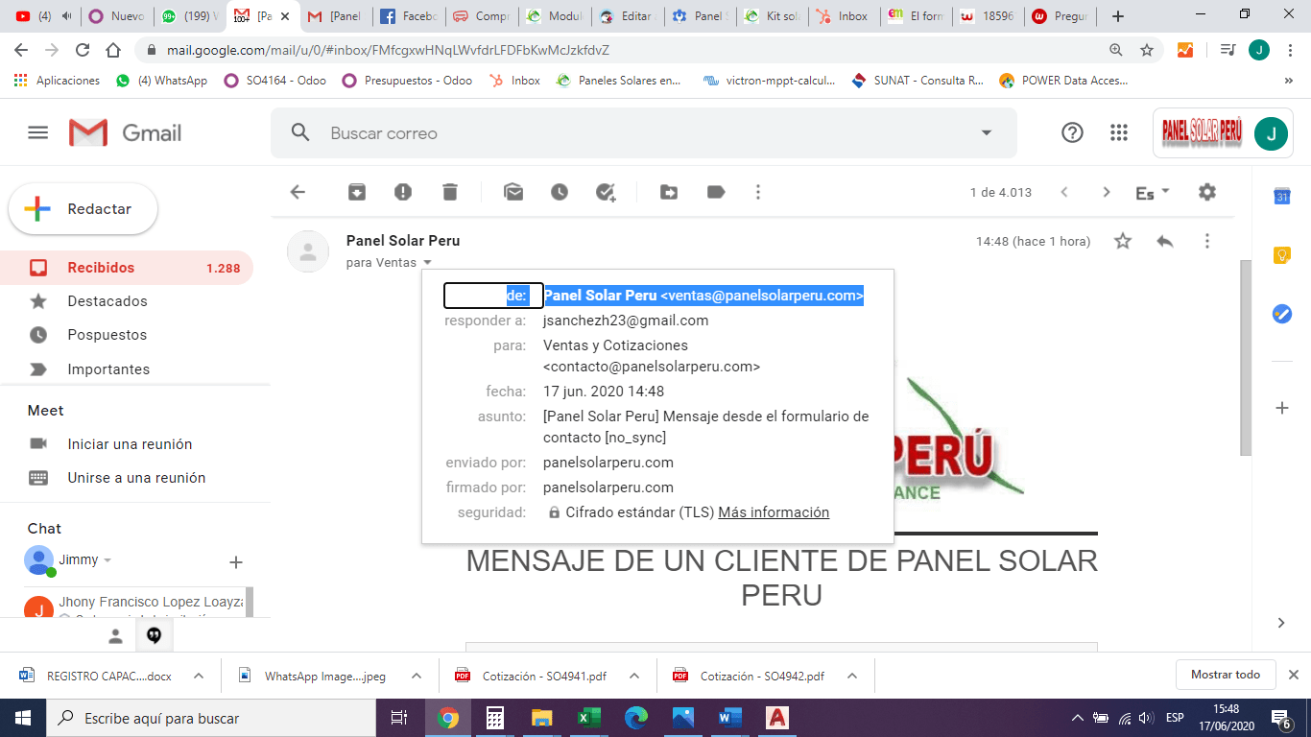
Task: Get add-ons plus icon
Action: pyautogui.click(x=1281, y=408)
